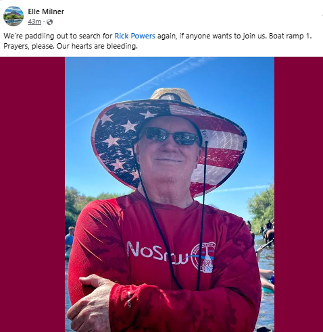Click the globe public audience icon

[49, 22]
